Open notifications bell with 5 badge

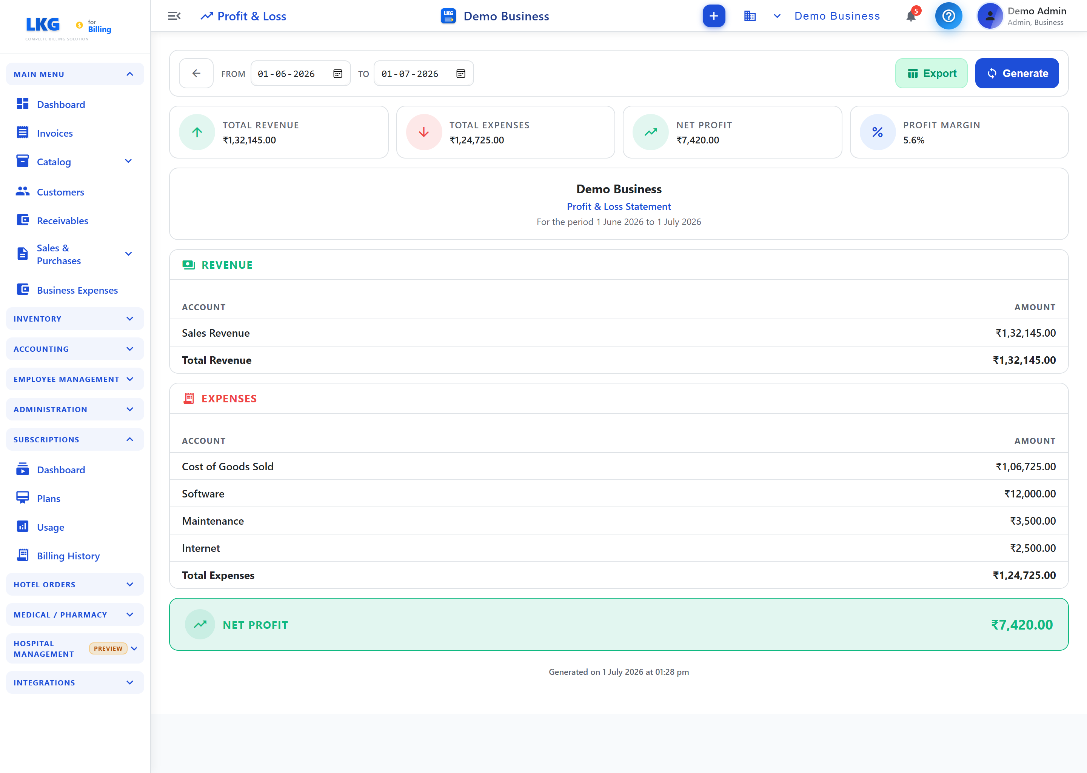click(911, 16)
